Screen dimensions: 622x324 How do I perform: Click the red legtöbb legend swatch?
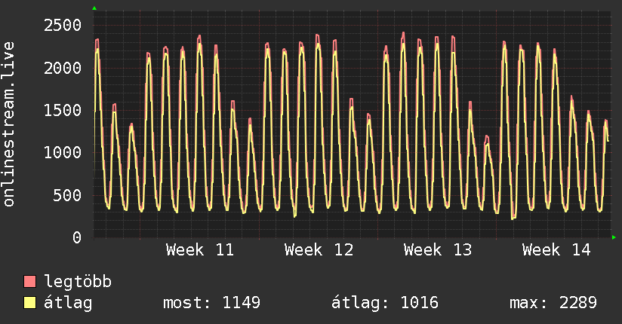point(30,283)
